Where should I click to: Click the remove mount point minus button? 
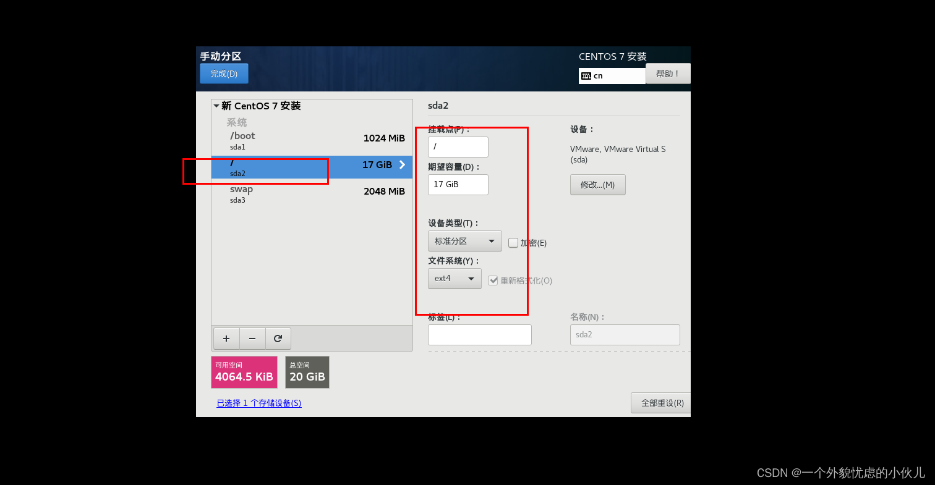(x=252, y=339)
